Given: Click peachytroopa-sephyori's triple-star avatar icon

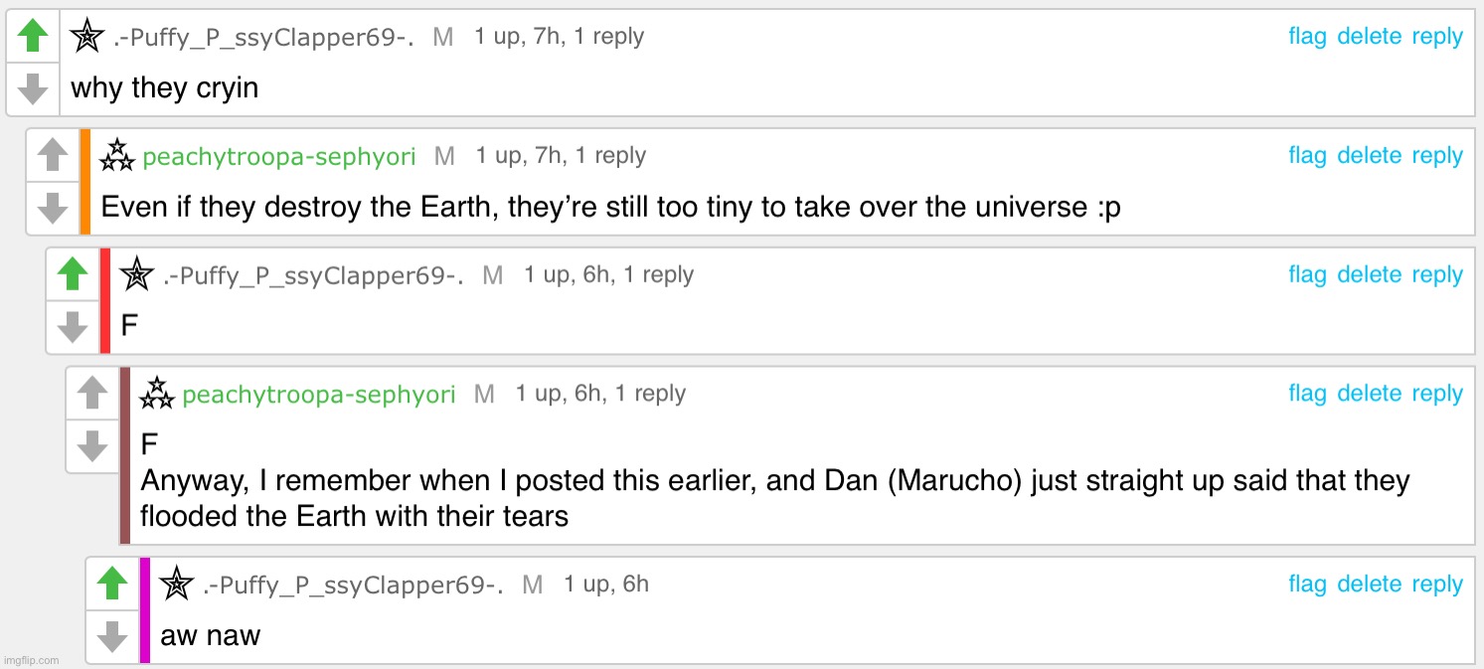Looking at the screenshot, I should click(117, 155).
